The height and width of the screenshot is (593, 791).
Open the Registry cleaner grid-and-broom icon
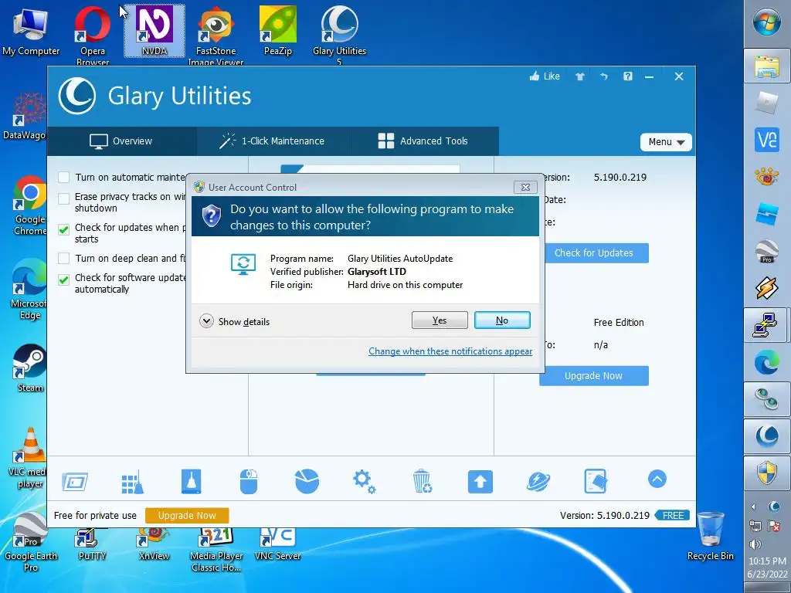pos(133,482)
